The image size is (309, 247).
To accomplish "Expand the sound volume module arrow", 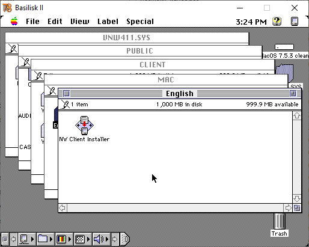I will point(107,239).
